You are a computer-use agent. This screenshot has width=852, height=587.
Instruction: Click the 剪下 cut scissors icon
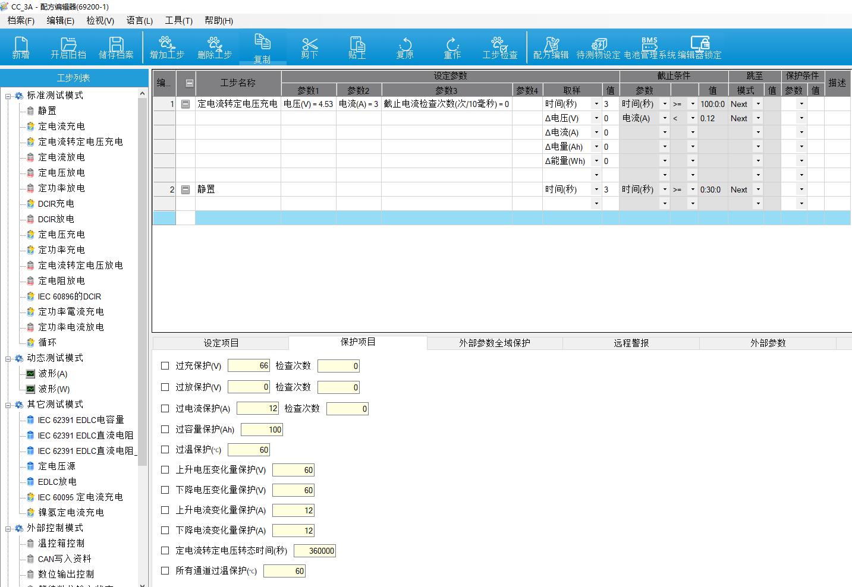point(310,45)
